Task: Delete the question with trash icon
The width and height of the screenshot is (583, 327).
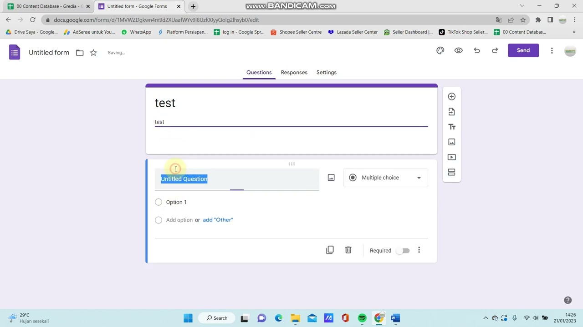Action: point(348,250)
